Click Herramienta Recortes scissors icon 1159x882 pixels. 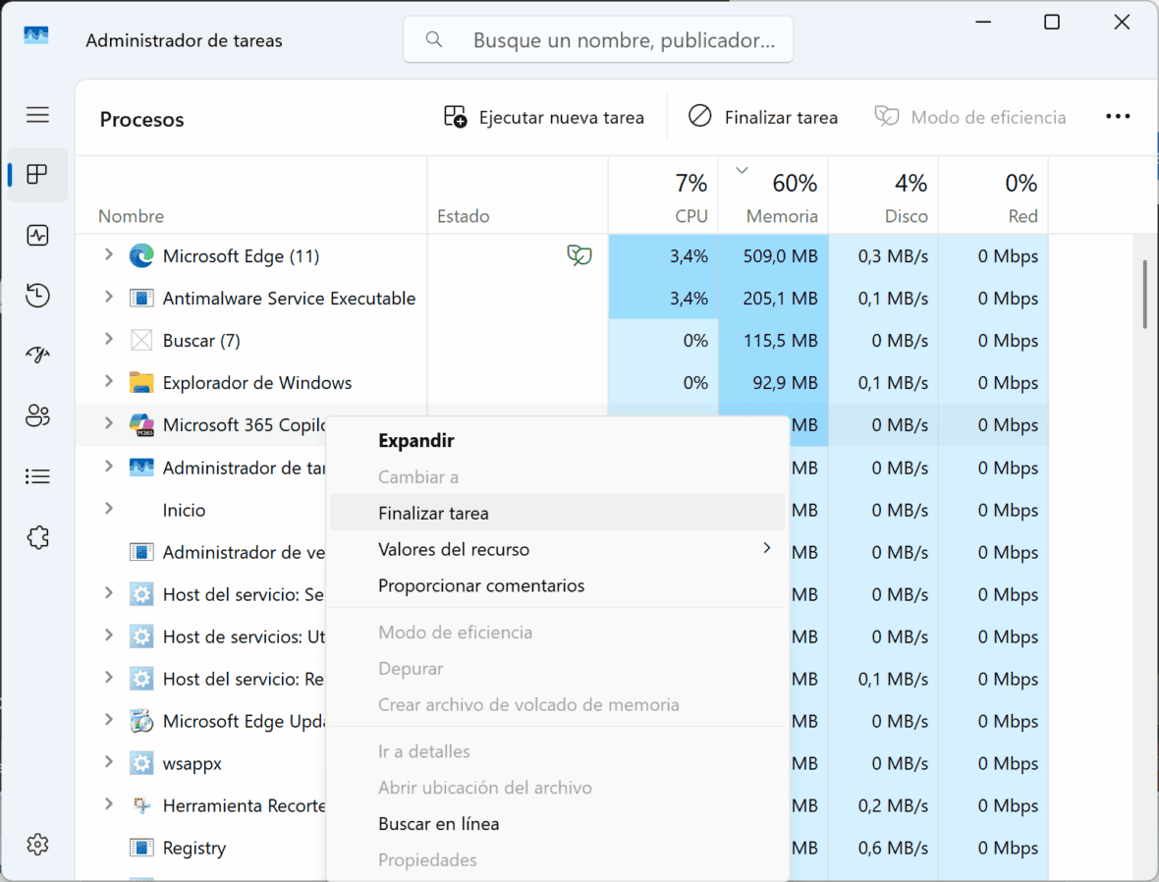click(141, 805)
